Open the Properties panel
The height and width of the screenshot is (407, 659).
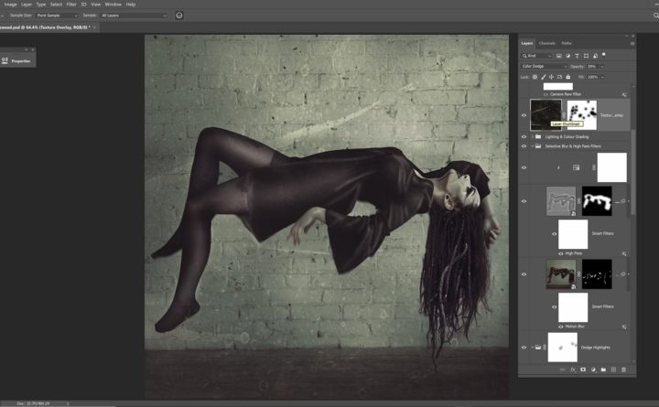tap(16, 60)
